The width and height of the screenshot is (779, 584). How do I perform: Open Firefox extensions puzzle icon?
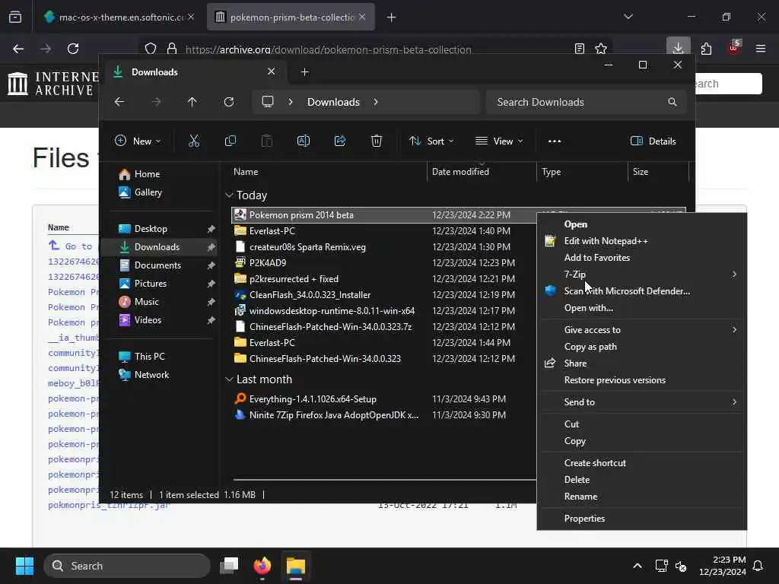(x=706, y=48)
